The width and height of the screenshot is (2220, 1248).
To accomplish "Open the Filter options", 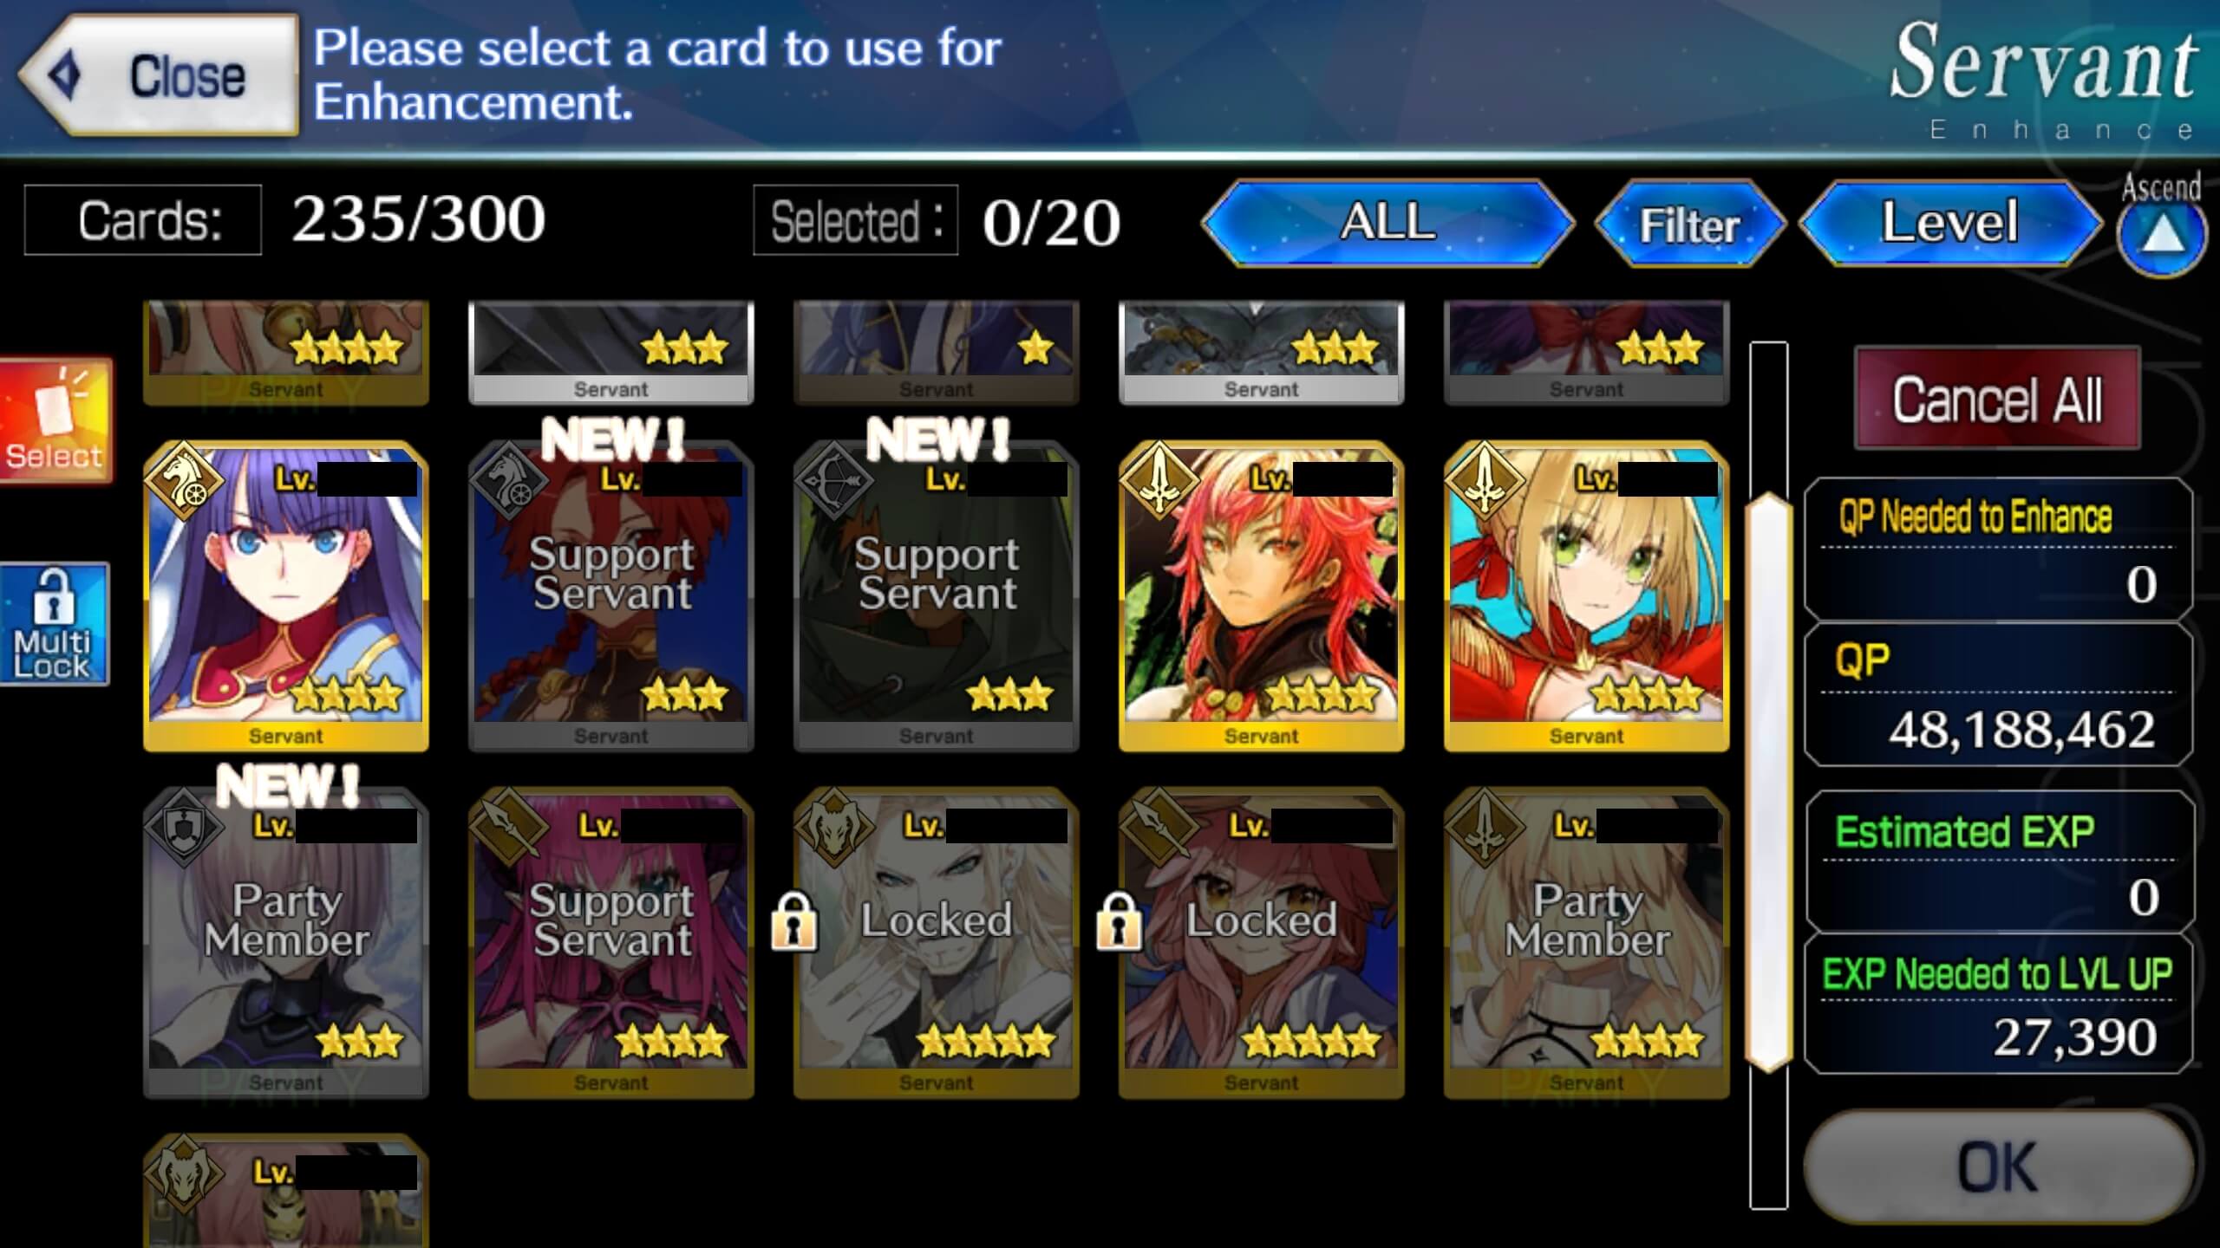I will [x=1689, y=224].
